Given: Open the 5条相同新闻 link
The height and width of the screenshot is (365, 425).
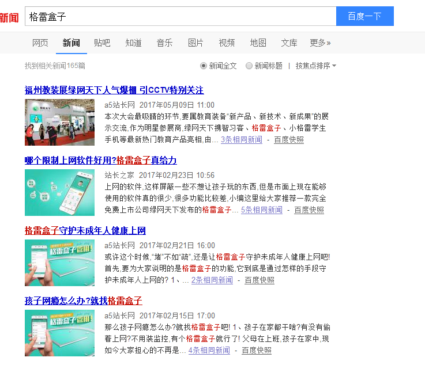Looking at the screenshot, I should coord(262,210).
